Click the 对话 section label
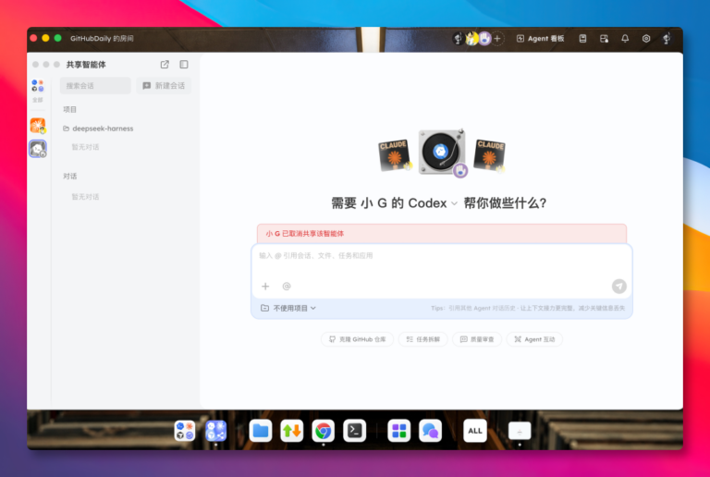Viewport: 710px width, 477px height. pos(69,176)
